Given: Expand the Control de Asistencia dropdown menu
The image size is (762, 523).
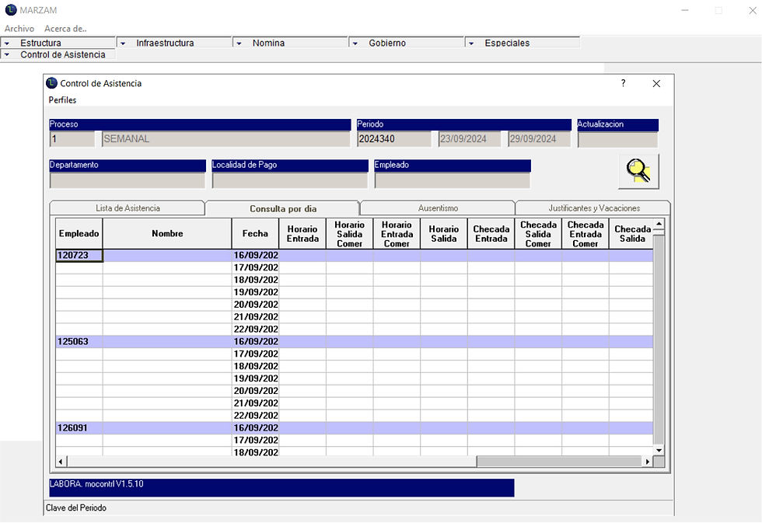Looking at the screenshot, I should (x=58, y=54).
